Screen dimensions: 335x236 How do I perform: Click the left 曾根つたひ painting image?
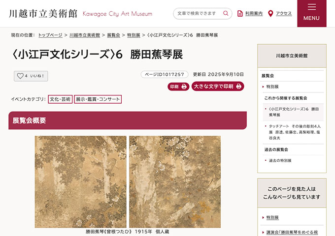click(x=81, y=181)
